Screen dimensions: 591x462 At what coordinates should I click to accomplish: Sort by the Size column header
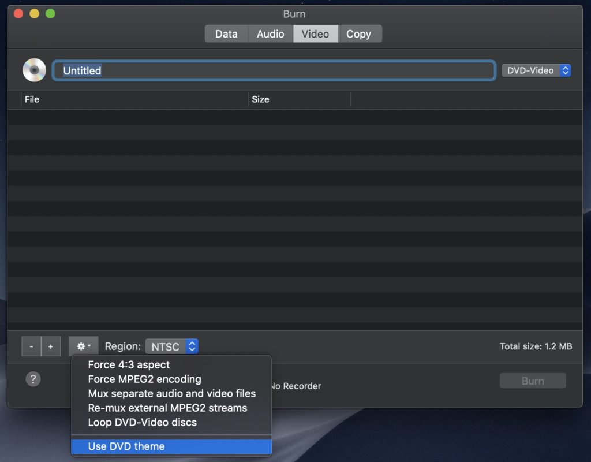(x=299, y=99)
